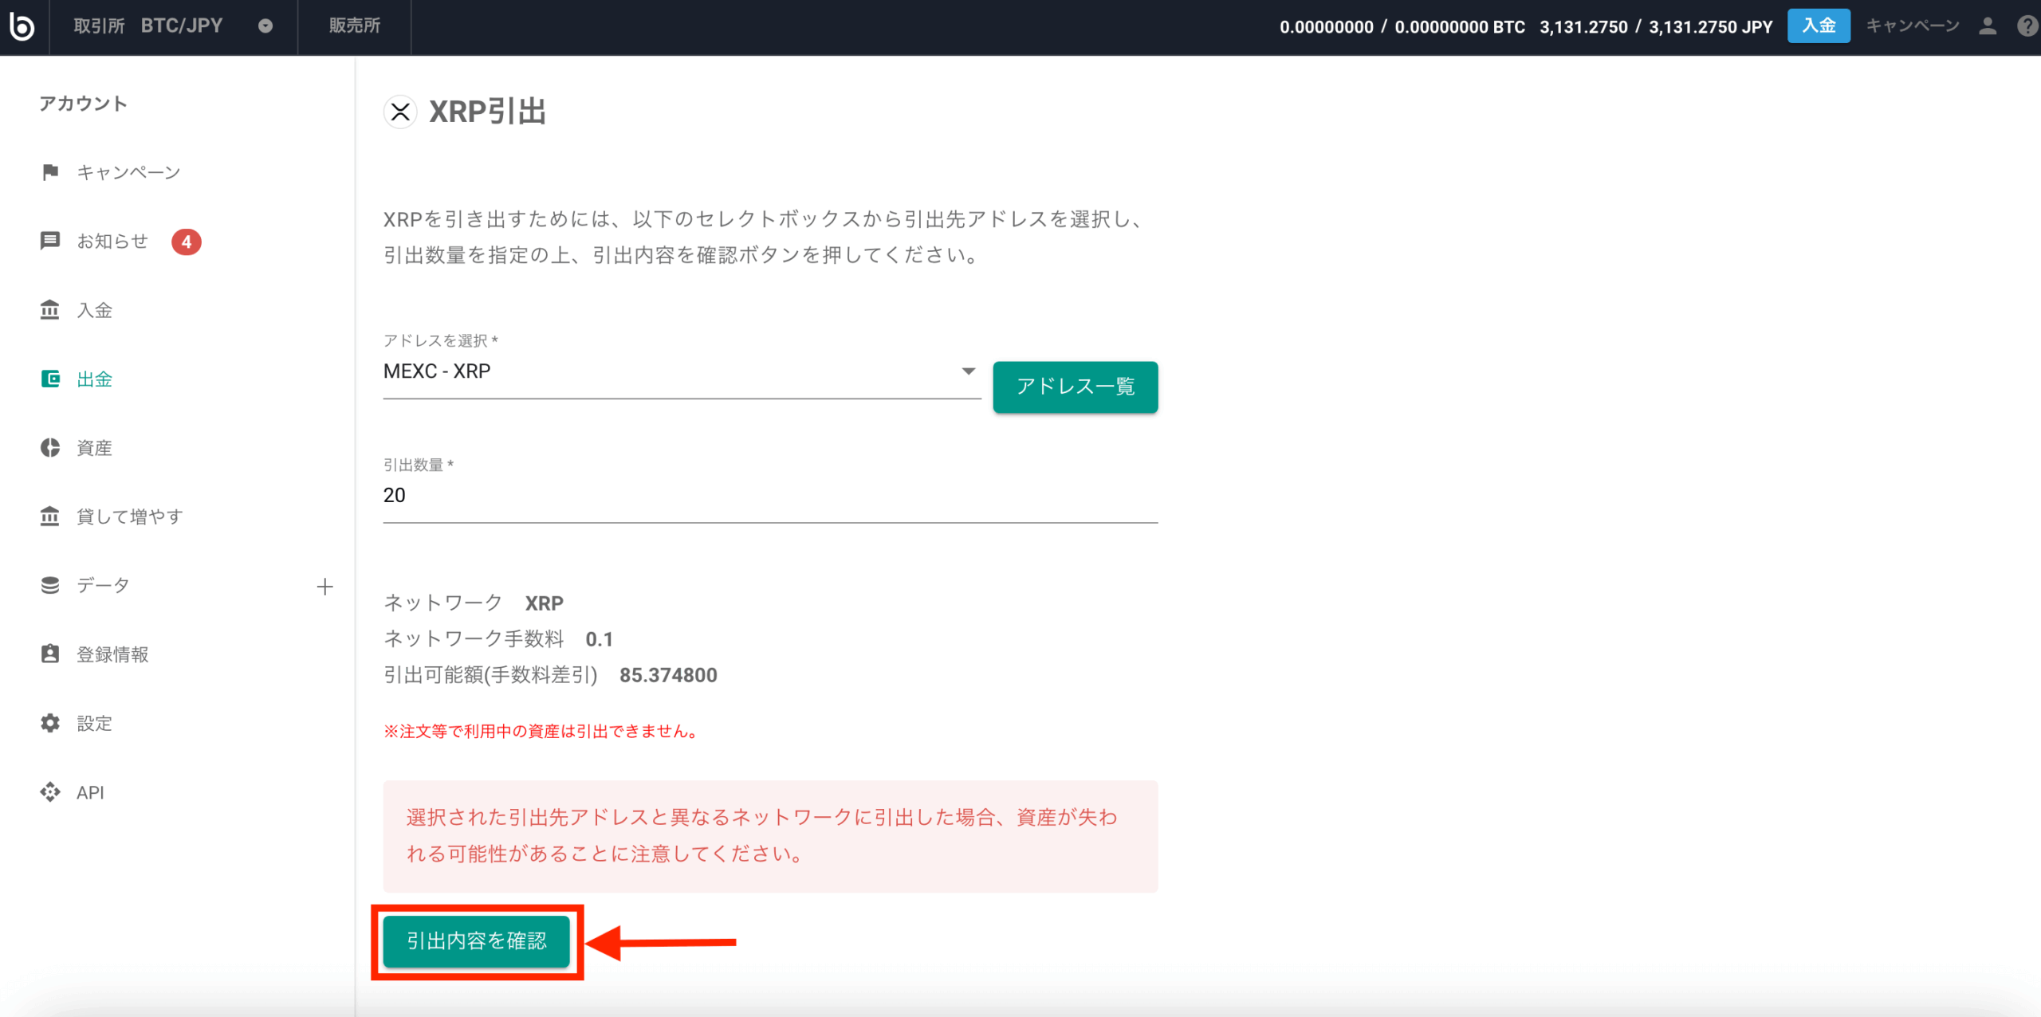
Task: Click the bank icon beside 入金
Action: click(x=50, y=310)
